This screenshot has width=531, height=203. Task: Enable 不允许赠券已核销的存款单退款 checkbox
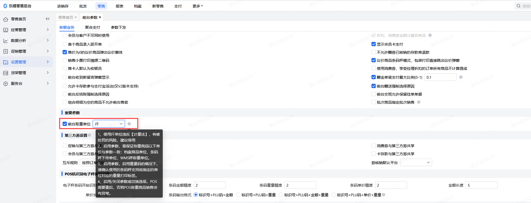[x=374, y=52]
